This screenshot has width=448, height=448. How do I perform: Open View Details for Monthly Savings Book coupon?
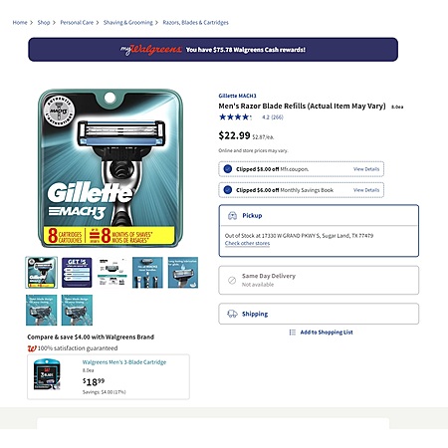[x=366, y=190]
